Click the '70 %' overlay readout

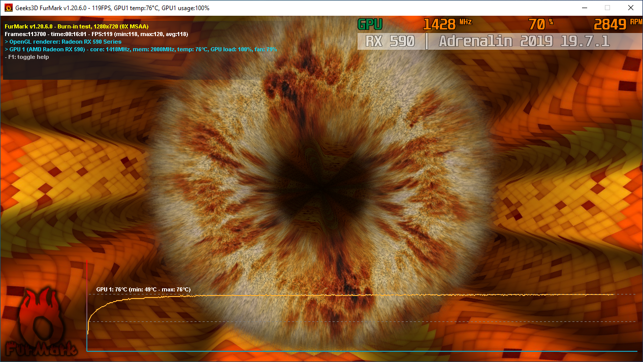540,24
